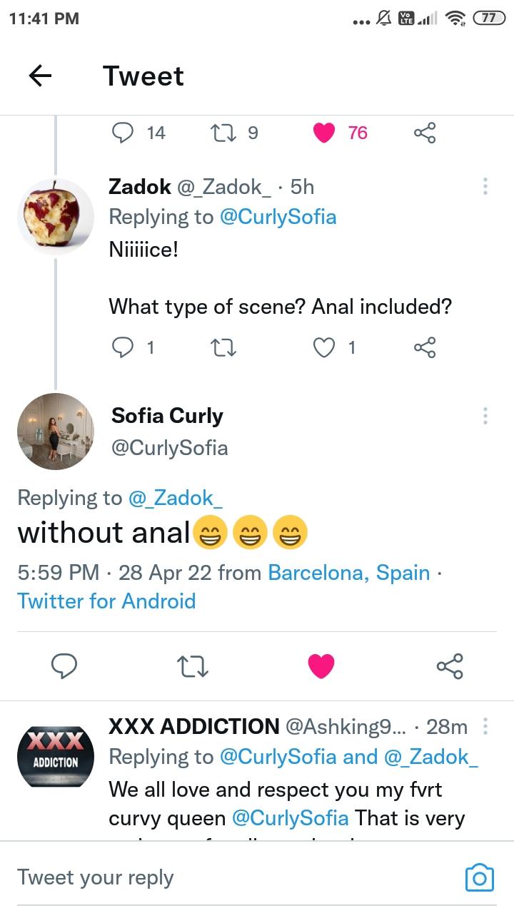This screenshot has width=514, height=913.
Task: Share the top tweet in the thread
Action: coord(425,133)
